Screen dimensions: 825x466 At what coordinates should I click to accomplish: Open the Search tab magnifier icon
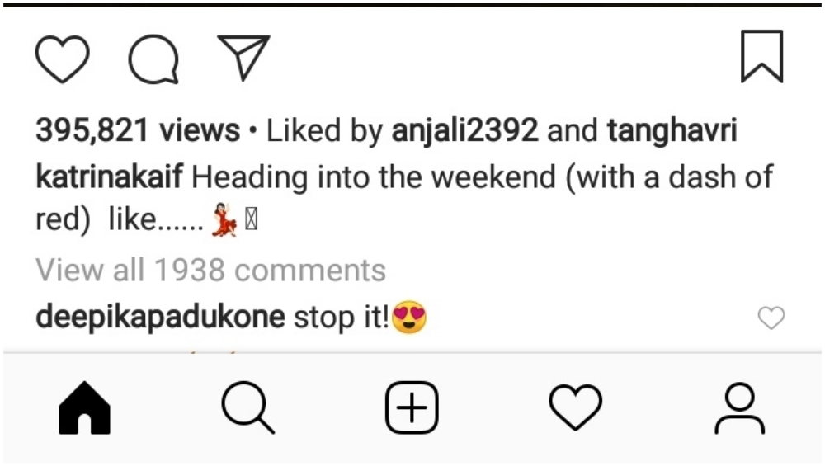pos(247,408)
